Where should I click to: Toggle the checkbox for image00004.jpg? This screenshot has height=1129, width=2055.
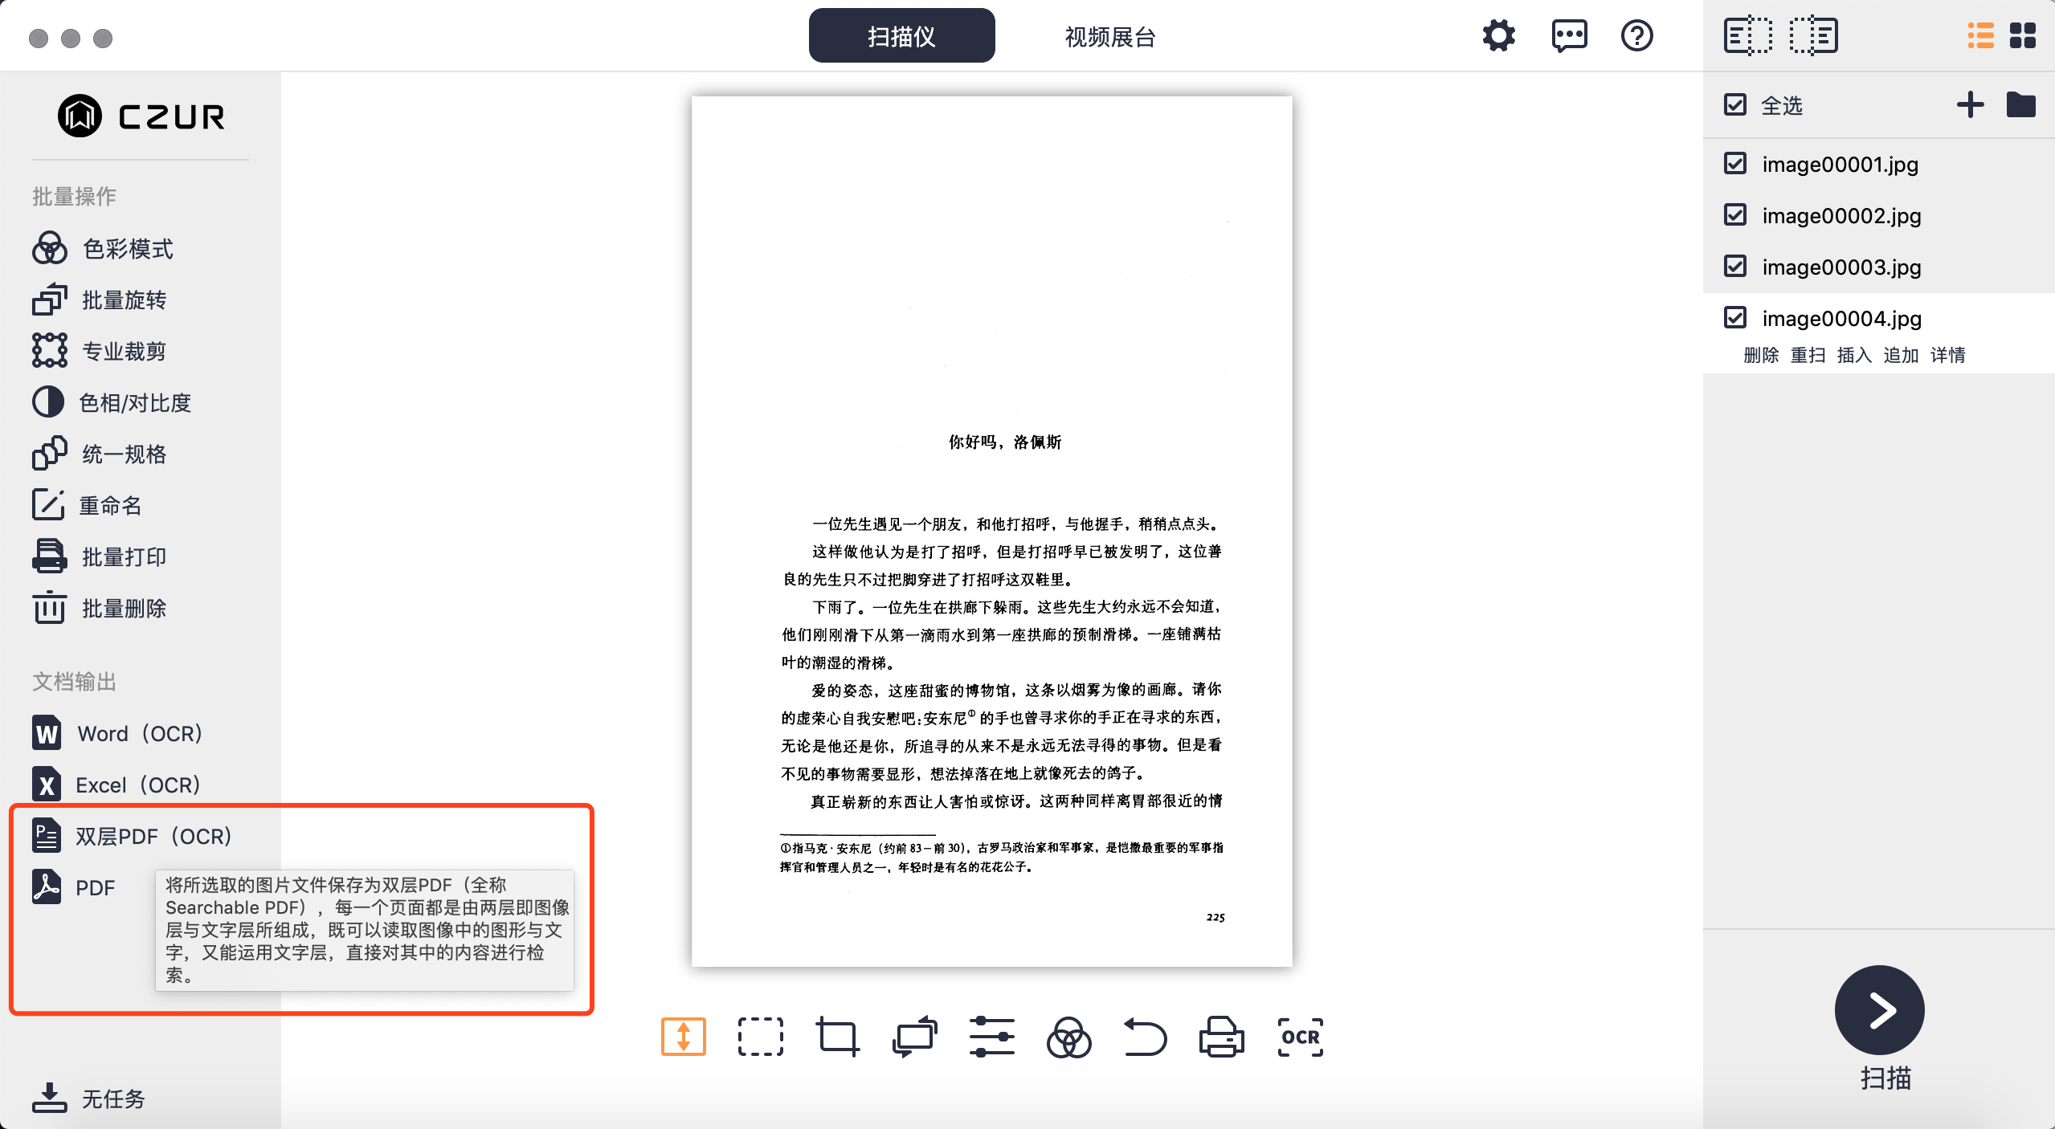pos(1735,317)
